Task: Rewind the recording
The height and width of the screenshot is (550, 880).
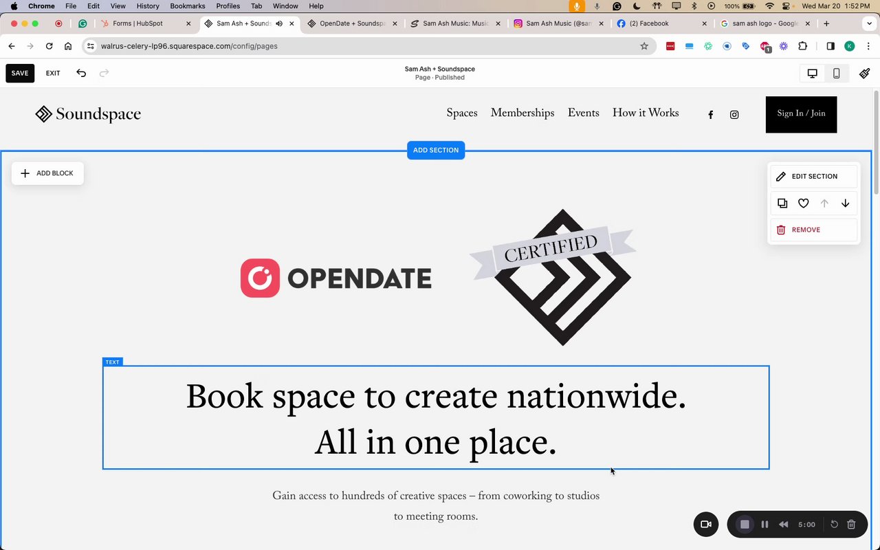Action: 784,525
